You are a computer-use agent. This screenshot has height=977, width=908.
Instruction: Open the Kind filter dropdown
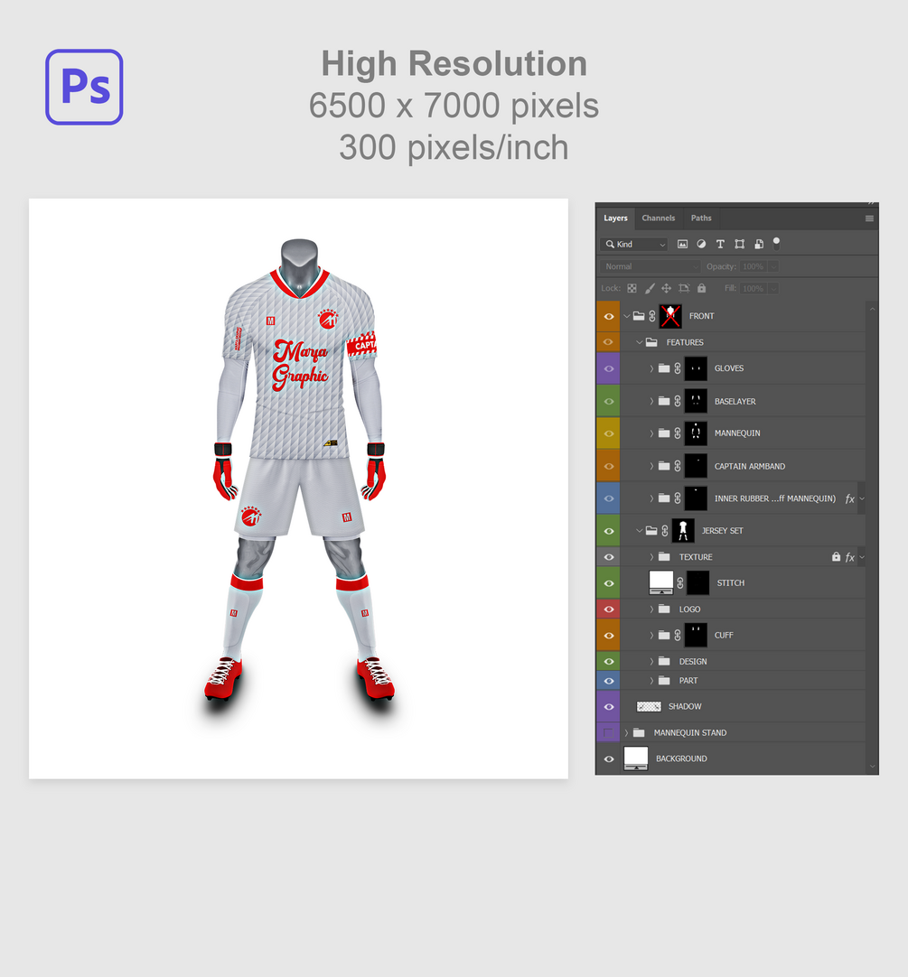tap(633, 244)
